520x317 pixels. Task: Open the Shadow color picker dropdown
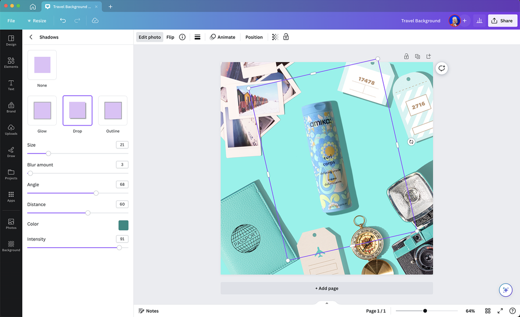click(123, 224)
